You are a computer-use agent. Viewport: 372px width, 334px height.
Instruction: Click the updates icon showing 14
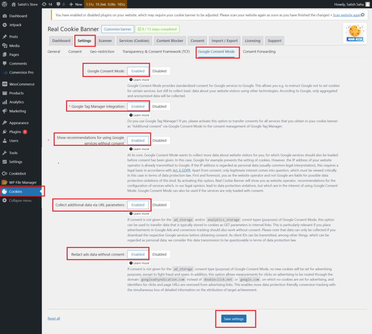44,4
